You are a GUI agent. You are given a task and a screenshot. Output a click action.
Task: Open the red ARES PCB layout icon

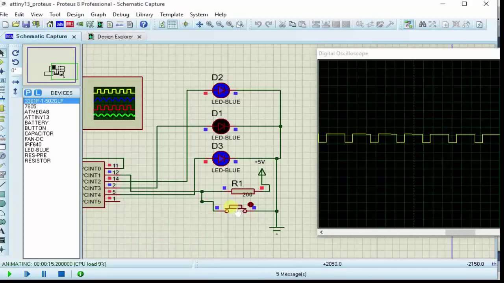(x=70, y=24)
